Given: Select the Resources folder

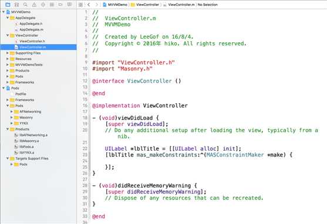Looking at the screenshot, I should [x=23, y=59].
